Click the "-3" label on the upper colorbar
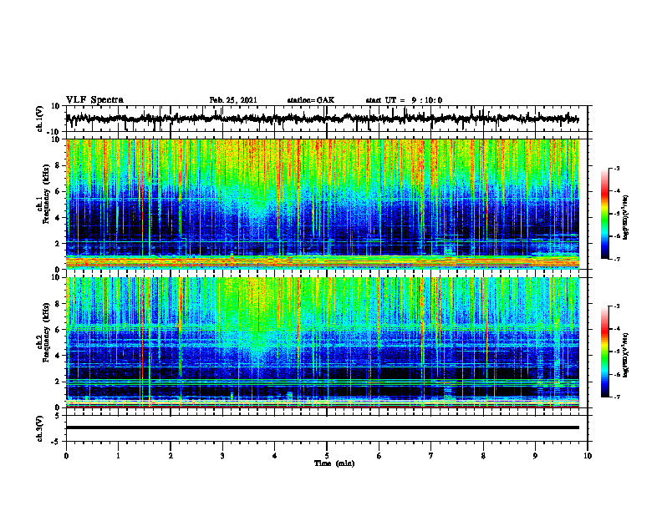The image size is (662, 511). pos(617,168)
